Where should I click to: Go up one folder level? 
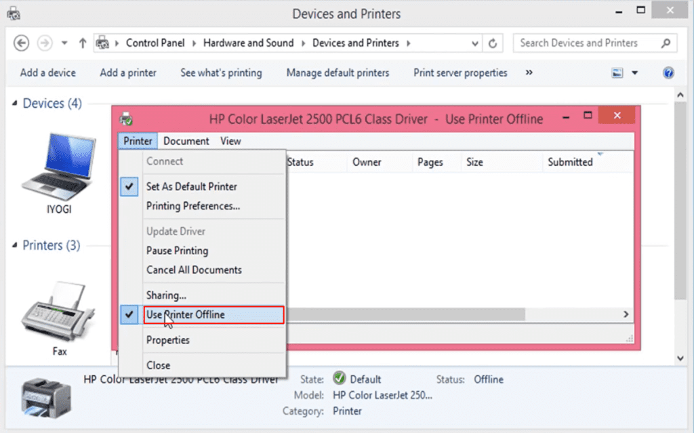tap(82, 43)
